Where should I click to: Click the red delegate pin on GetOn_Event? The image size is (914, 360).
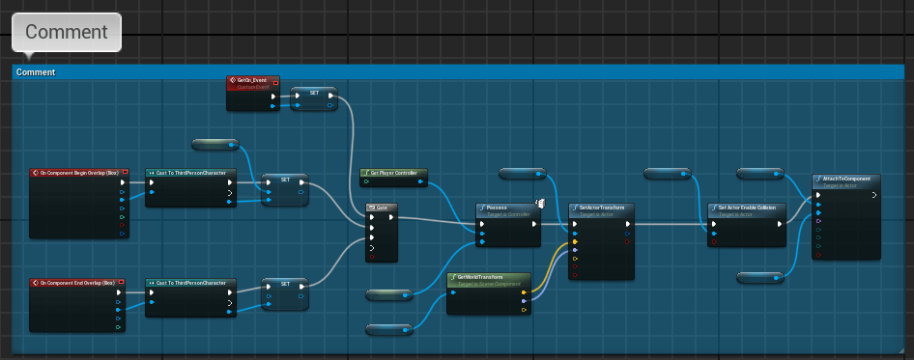(275, 83)
